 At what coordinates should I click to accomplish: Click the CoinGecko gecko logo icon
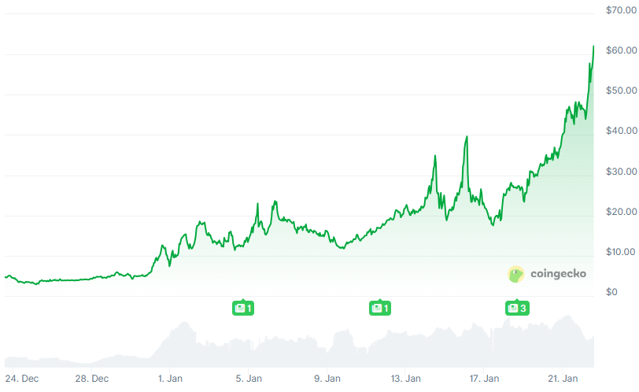[x=516, y=274]
